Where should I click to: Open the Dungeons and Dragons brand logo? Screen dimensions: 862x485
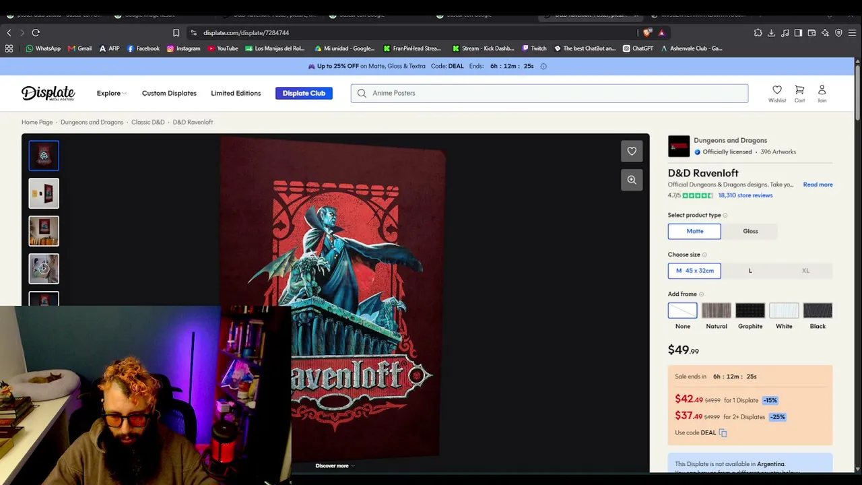679,146
